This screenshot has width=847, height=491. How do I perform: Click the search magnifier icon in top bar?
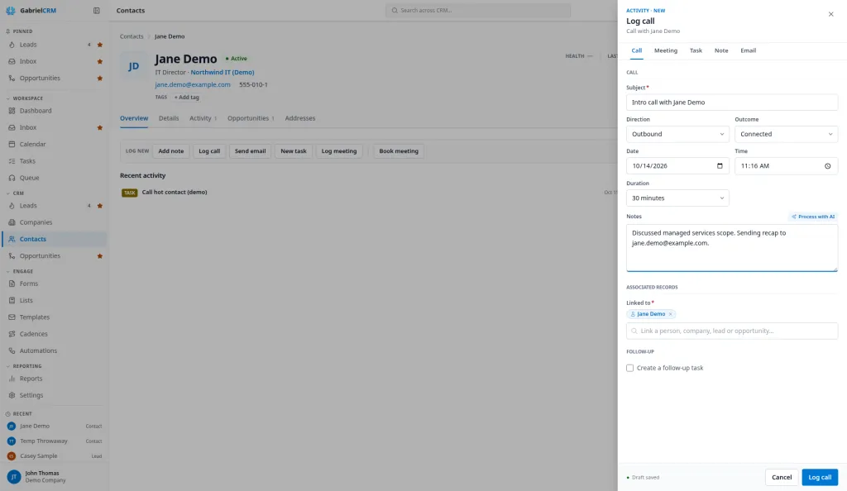click(x=395, y=10)
